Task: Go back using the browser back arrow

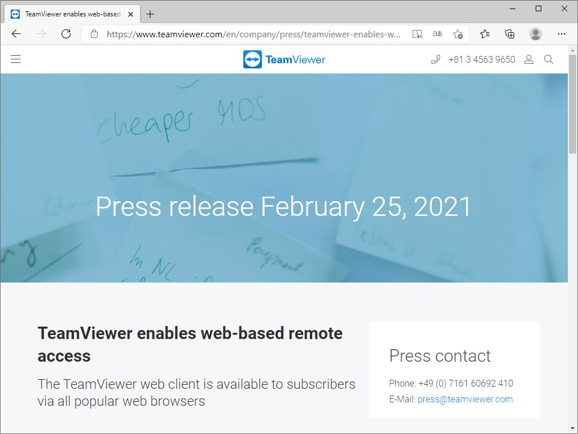Action: 16,34
